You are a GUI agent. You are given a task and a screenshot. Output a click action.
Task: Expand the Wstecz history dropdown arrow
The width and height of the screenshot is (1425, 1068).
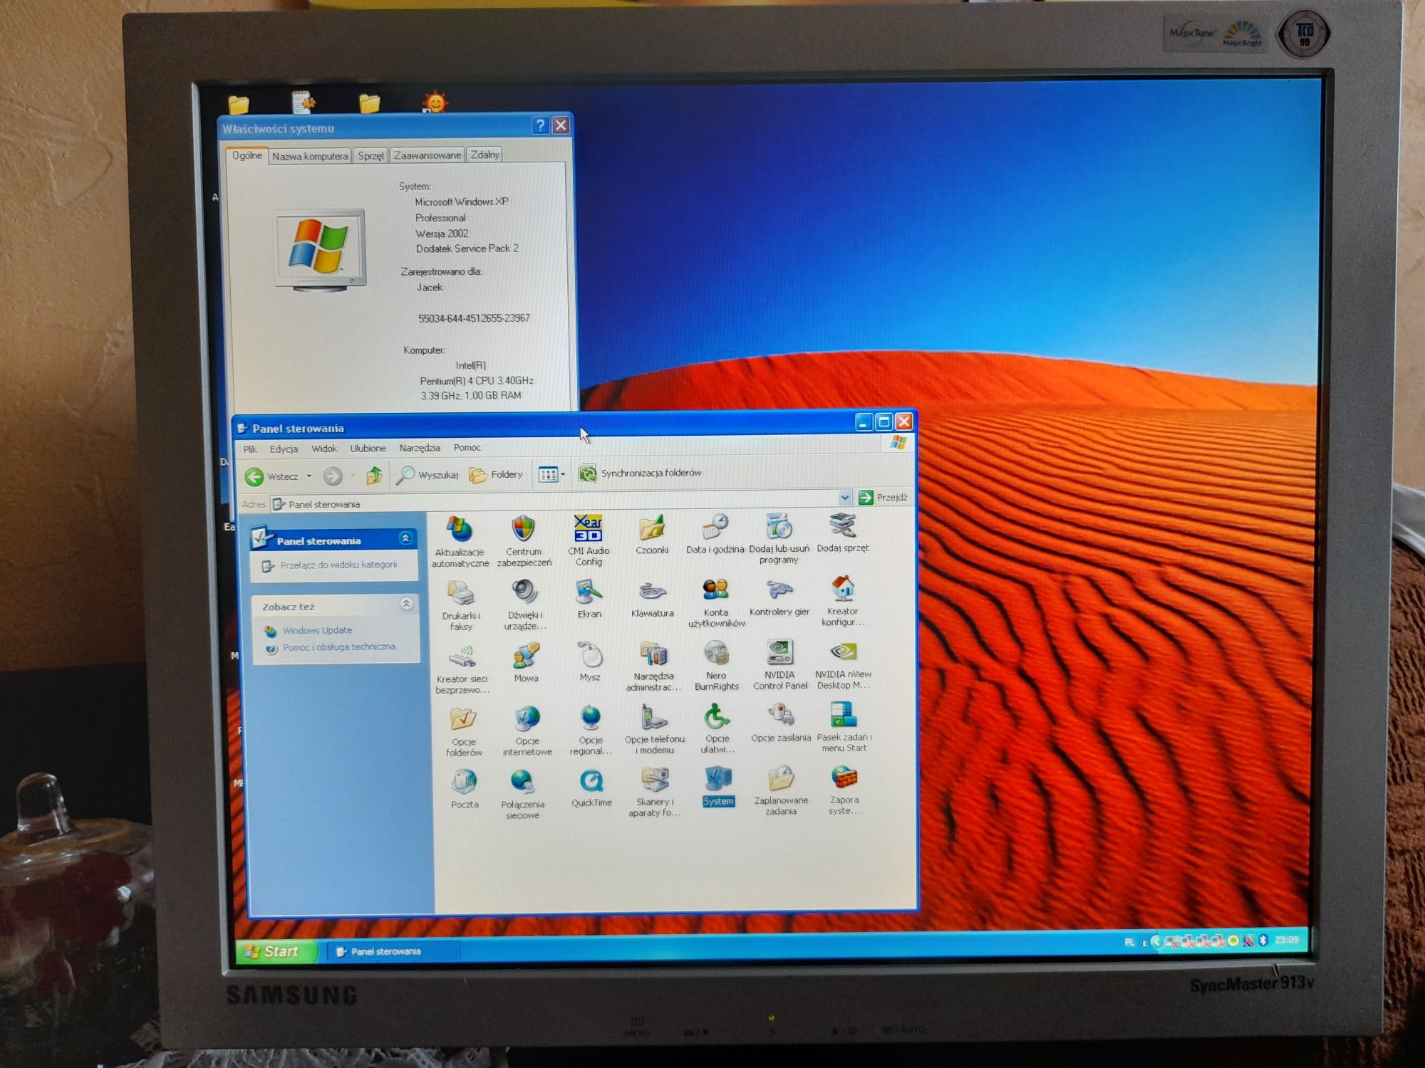pos(309,476)
